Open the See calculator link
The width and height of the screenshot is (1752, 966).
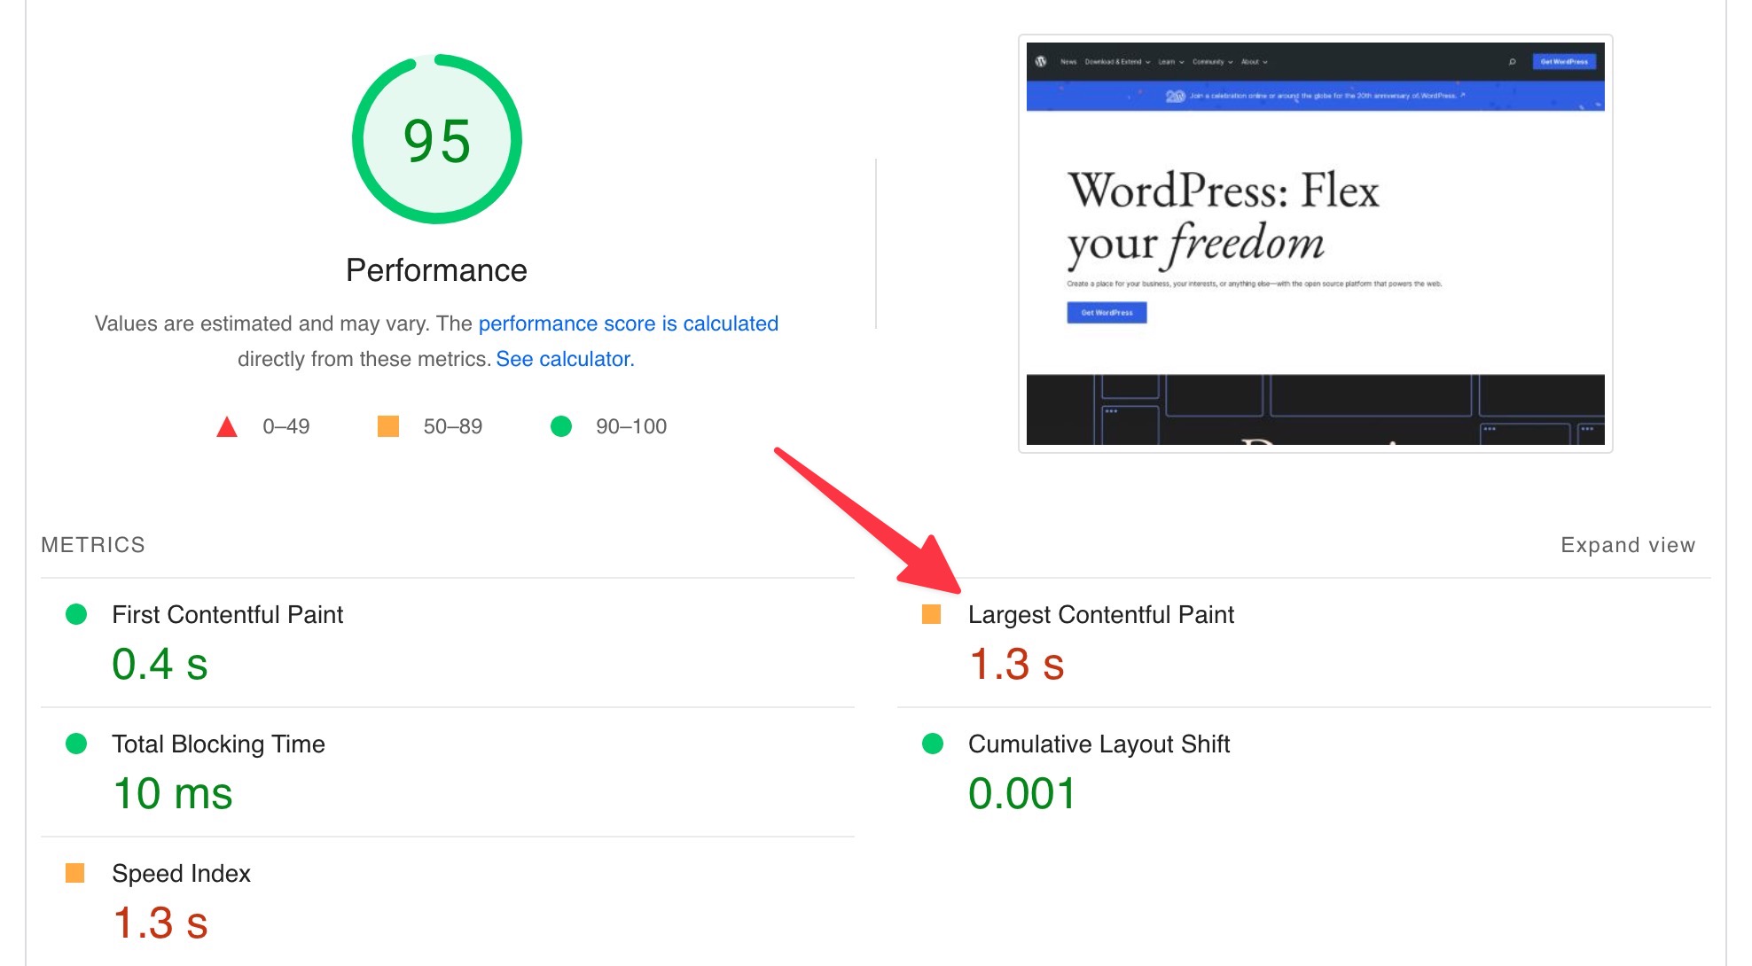tap(565, 359)
